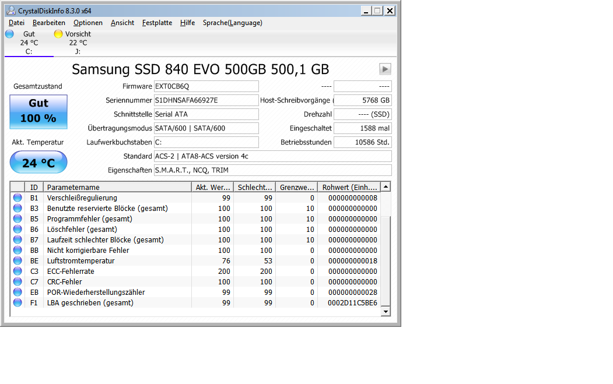Click the CrystalDiskInfo title bar icon

[x=11, y=10]
